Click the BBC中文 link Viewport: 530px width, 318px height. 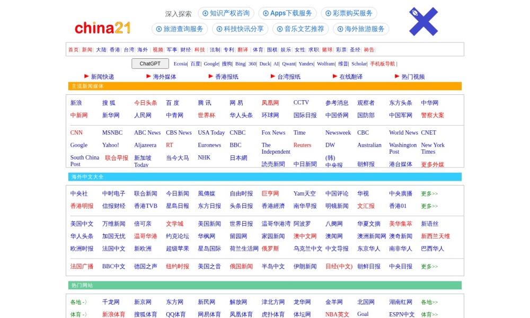coord(112,267)
